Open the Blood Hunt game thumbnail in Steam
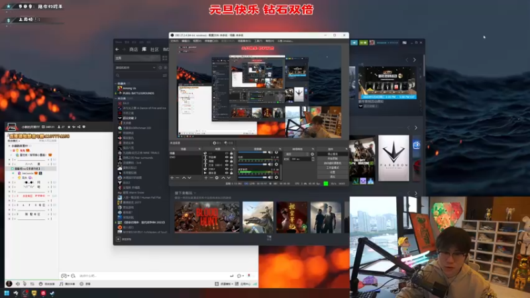The height and width of the screenshot is (298, 530). click(x=207, y=217)
